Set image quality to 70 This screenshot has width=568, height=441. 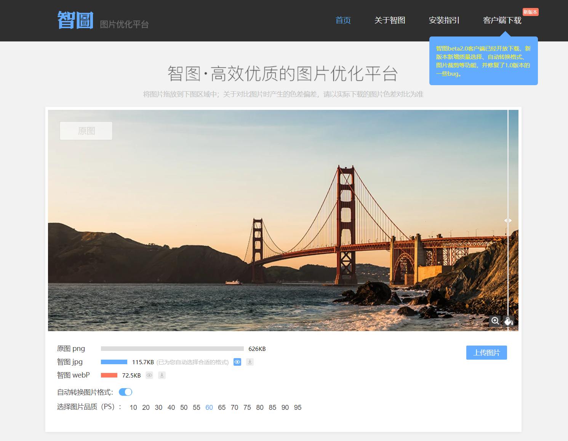tap(234, 408)
